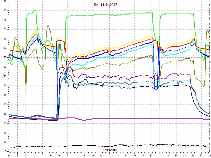This screenshot has height=158, width=211.
Task: Click hour 24 on the time axis
Action: (x=209, y=155)
